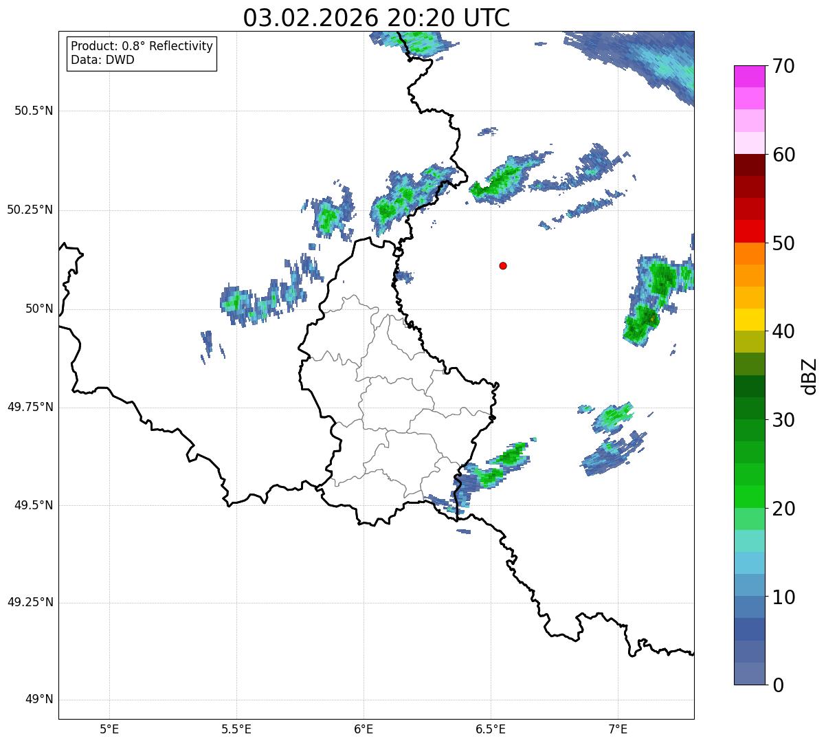Image resolution: width=826 pixels, height=743 pixels.
Task: Click the bright red colorbar segment above 50
Action: pos(750,231)
